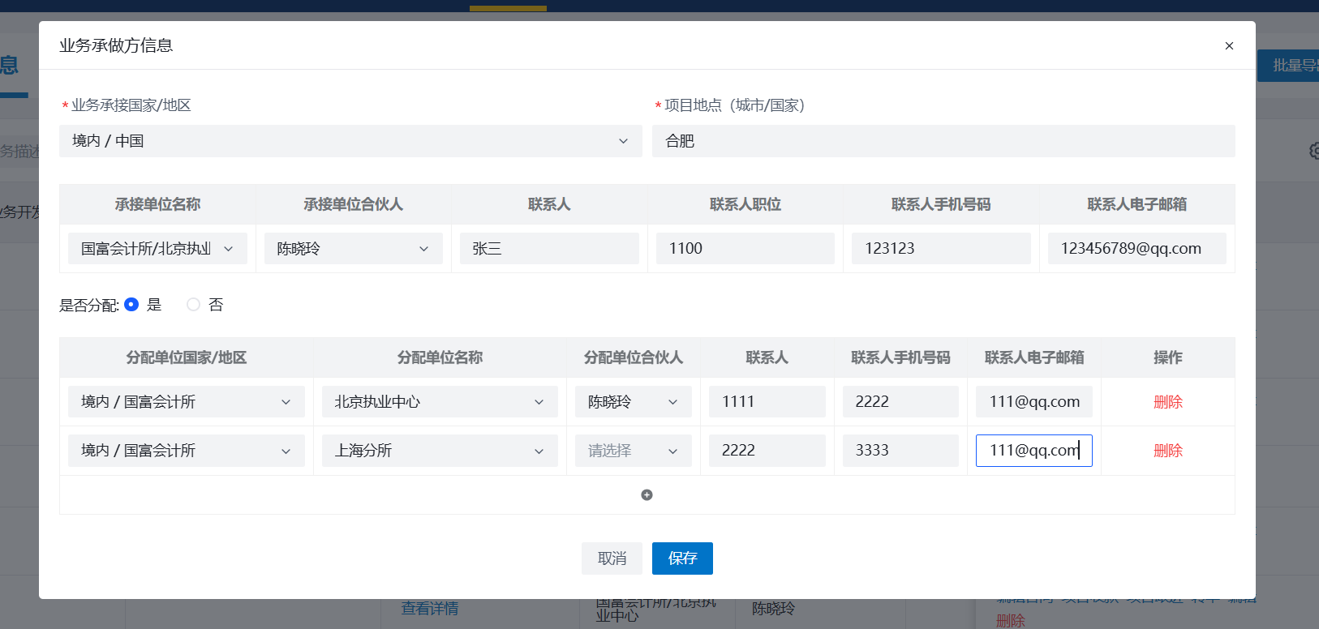
Task: Click contact field in 上海分所 row
Action: point(767,451)
